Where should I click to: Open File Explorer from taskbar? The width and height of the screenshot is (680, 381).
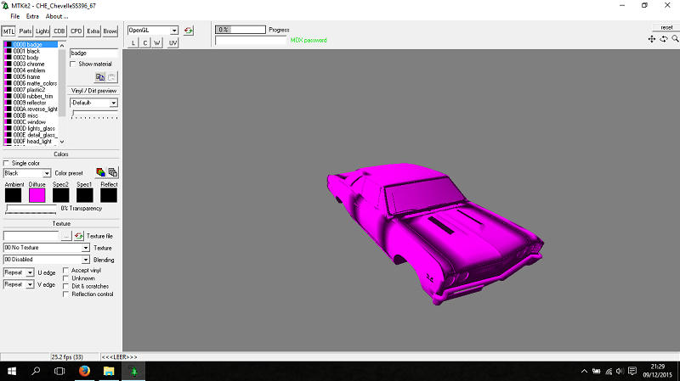pyautogui.click(x=109, y=371)
